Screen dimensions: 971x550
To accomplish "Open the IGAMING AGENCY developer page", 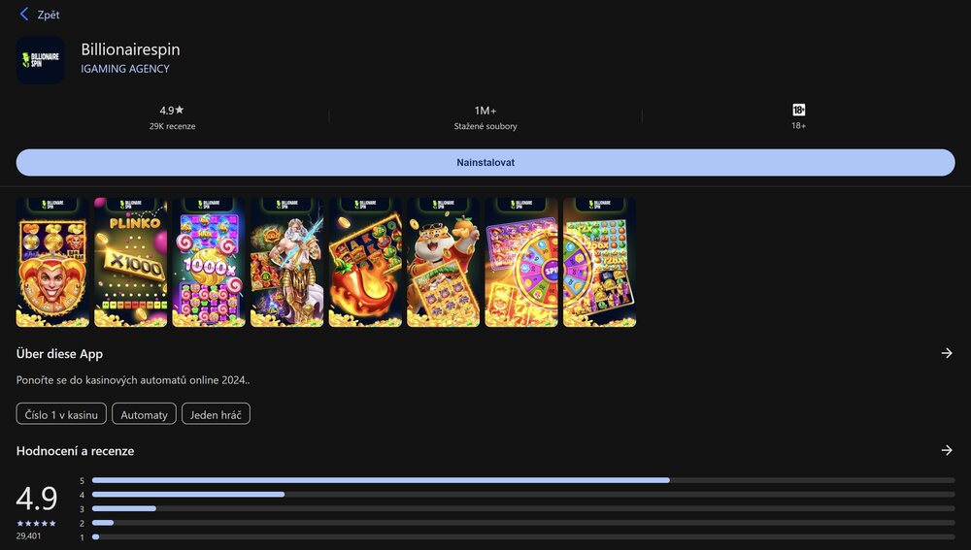I will 125,69.
